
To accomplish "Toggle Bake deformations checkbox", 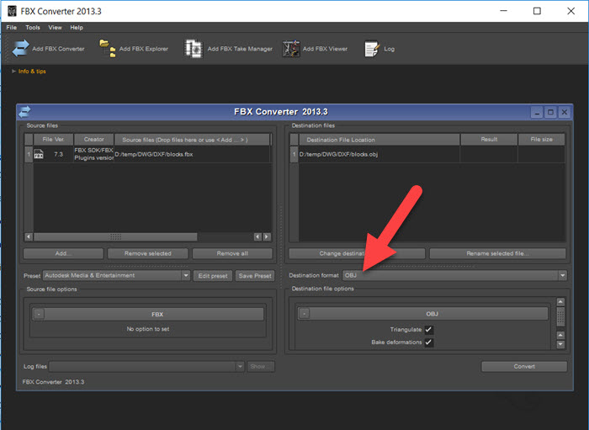I will tap(428, 342).
